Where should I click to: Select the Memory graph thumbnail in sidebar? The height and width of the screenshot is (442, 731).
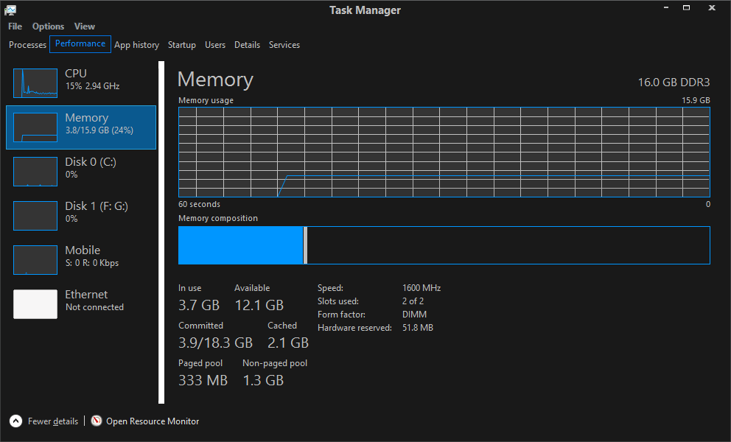pyautogui.click(x=35, y=127)
